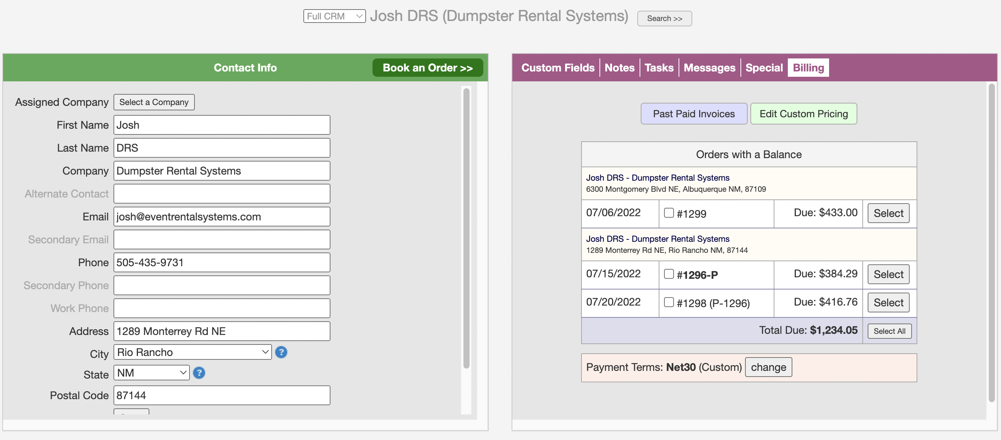Click the Search >> button
This screenshot has width=1001, height=440.
tap(664, 19)
